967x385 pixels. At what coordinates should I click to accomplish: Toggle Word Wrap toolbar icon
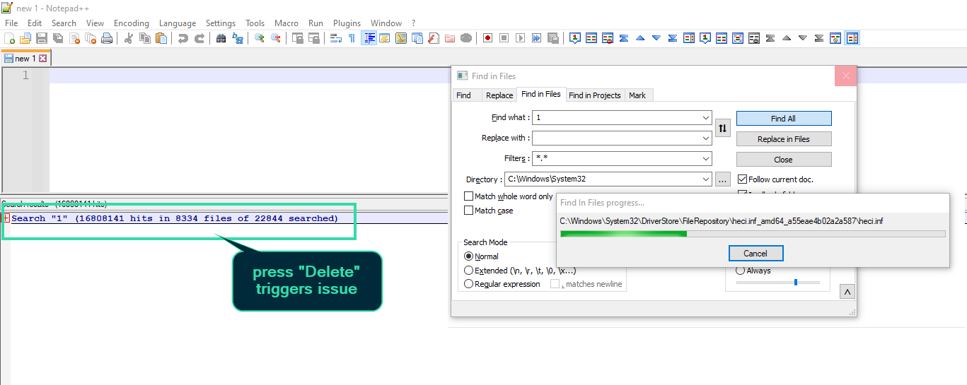pyautogui.click(x=336, y=38)
